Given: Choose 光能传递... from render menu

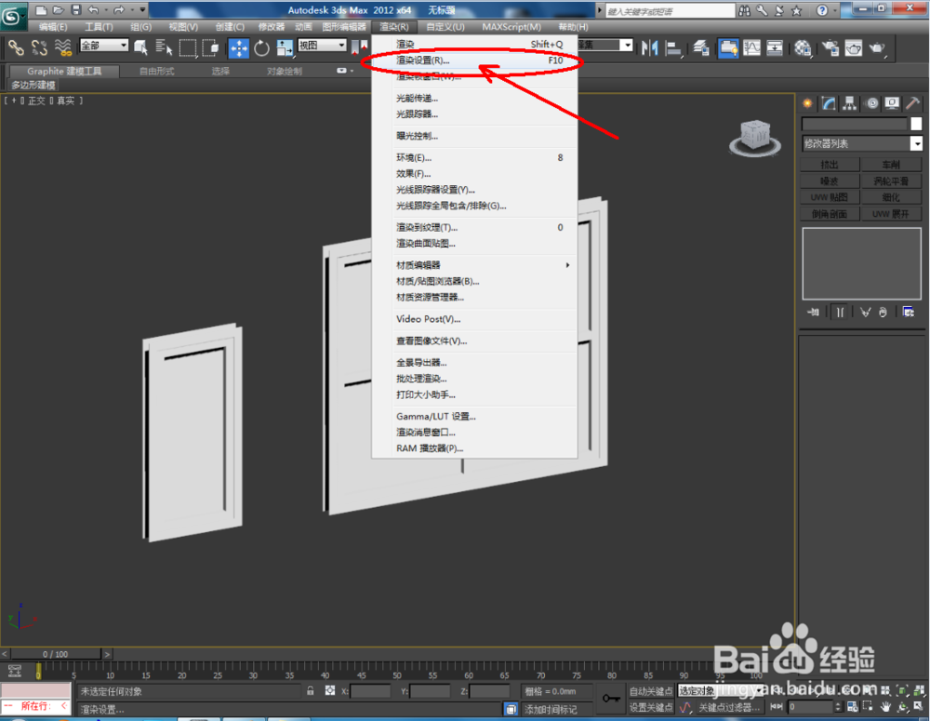Looking at the screenshot, I should pyautogui.click(x=474, y=99).
